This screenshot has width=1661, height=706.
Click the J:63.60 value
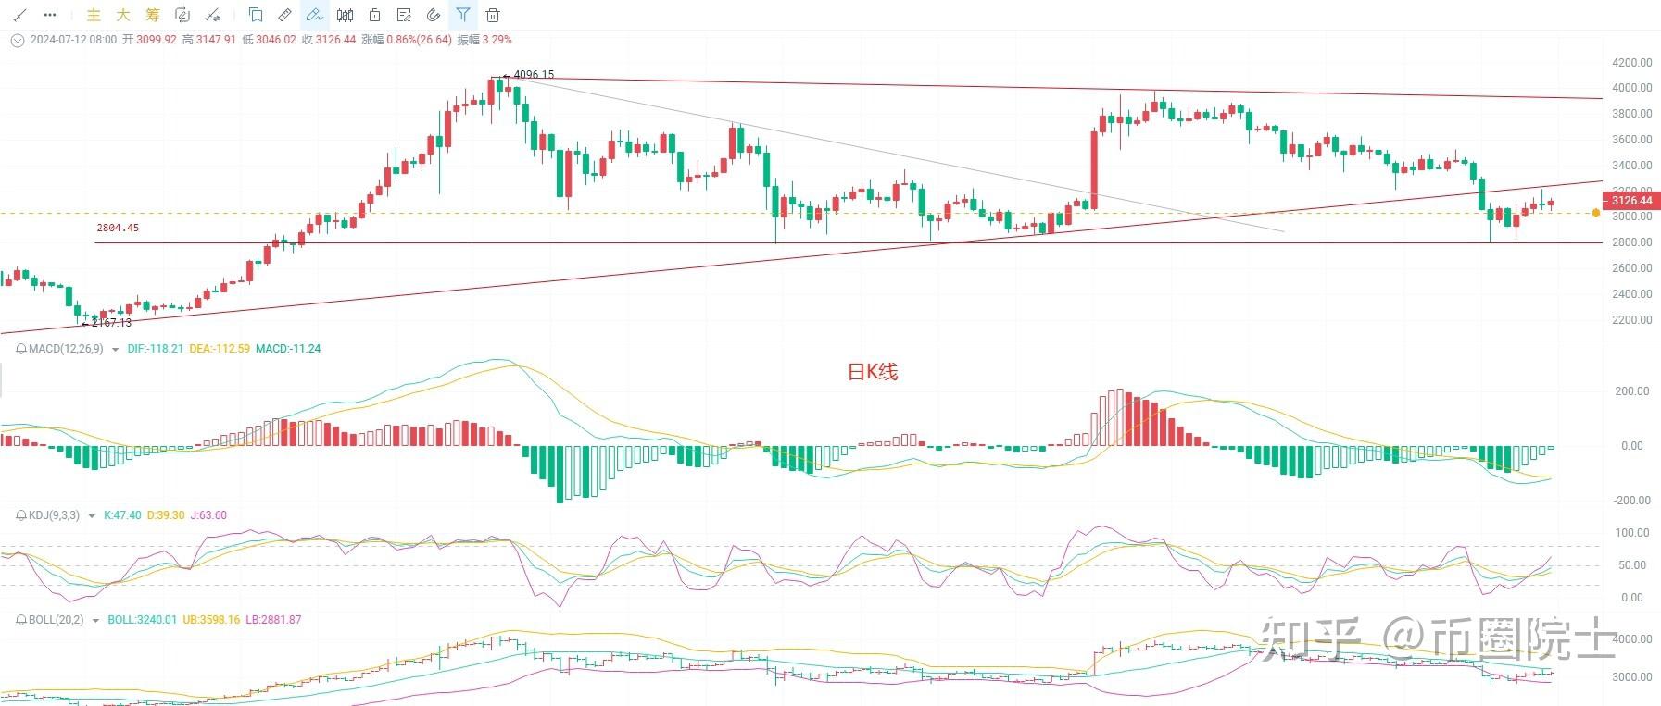click(208, 515)
